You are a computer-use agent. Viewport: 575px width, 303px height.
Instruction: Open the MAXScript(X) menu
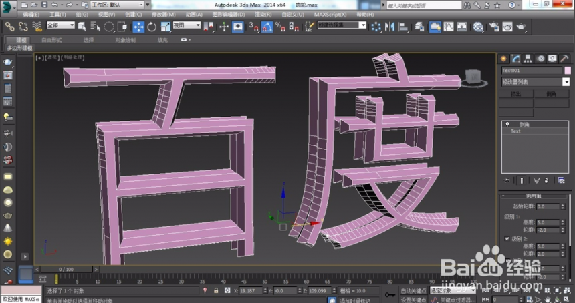(330, 15)
